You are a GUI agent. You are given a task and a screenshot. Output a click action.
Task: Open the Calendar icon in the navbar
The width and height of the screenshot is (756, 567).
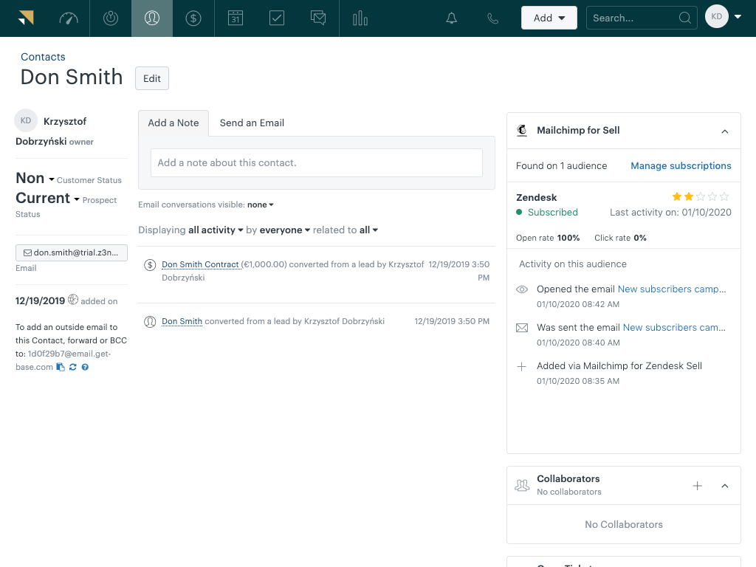pyautogui.click(x=235, y=16)
